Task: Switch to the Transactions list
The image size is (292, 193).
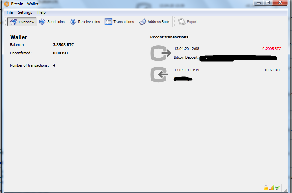Action: (119, 22)
